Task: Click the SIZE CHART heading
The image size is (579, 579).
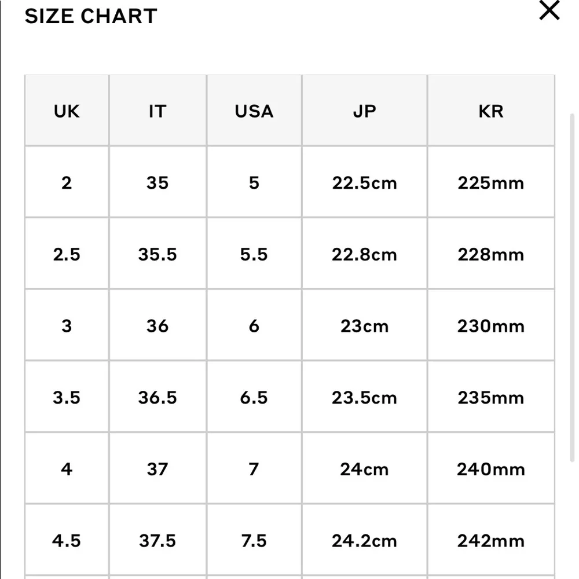Action: click(x=91, y=16)
